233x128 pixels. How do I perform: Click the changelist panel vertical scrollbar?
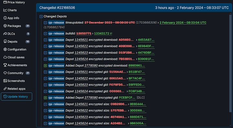(x=230, y=63)
